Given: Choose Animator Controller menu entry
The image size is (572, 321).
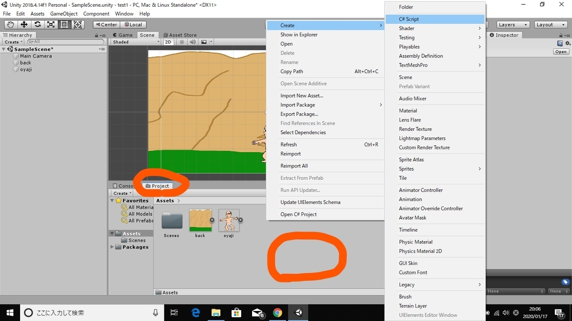Looking at the screenshot, I should pos(435,190).
